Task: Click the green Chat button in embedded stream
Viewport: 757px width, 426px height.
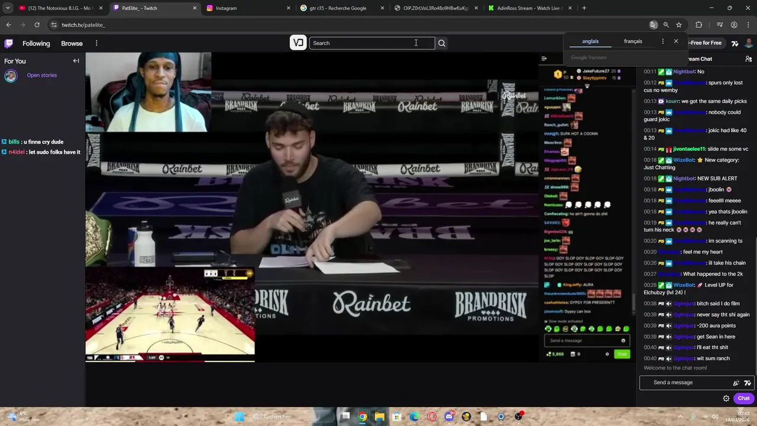Action: (622, 354)
